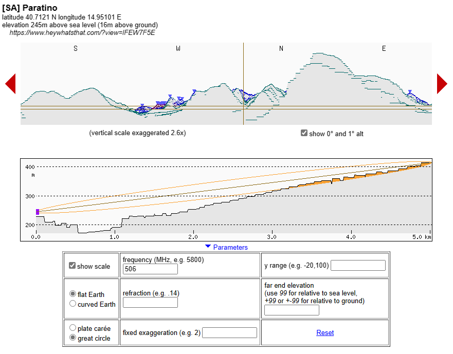
Task: Open the heywhatsthat.com view URL
Action: 82,32
